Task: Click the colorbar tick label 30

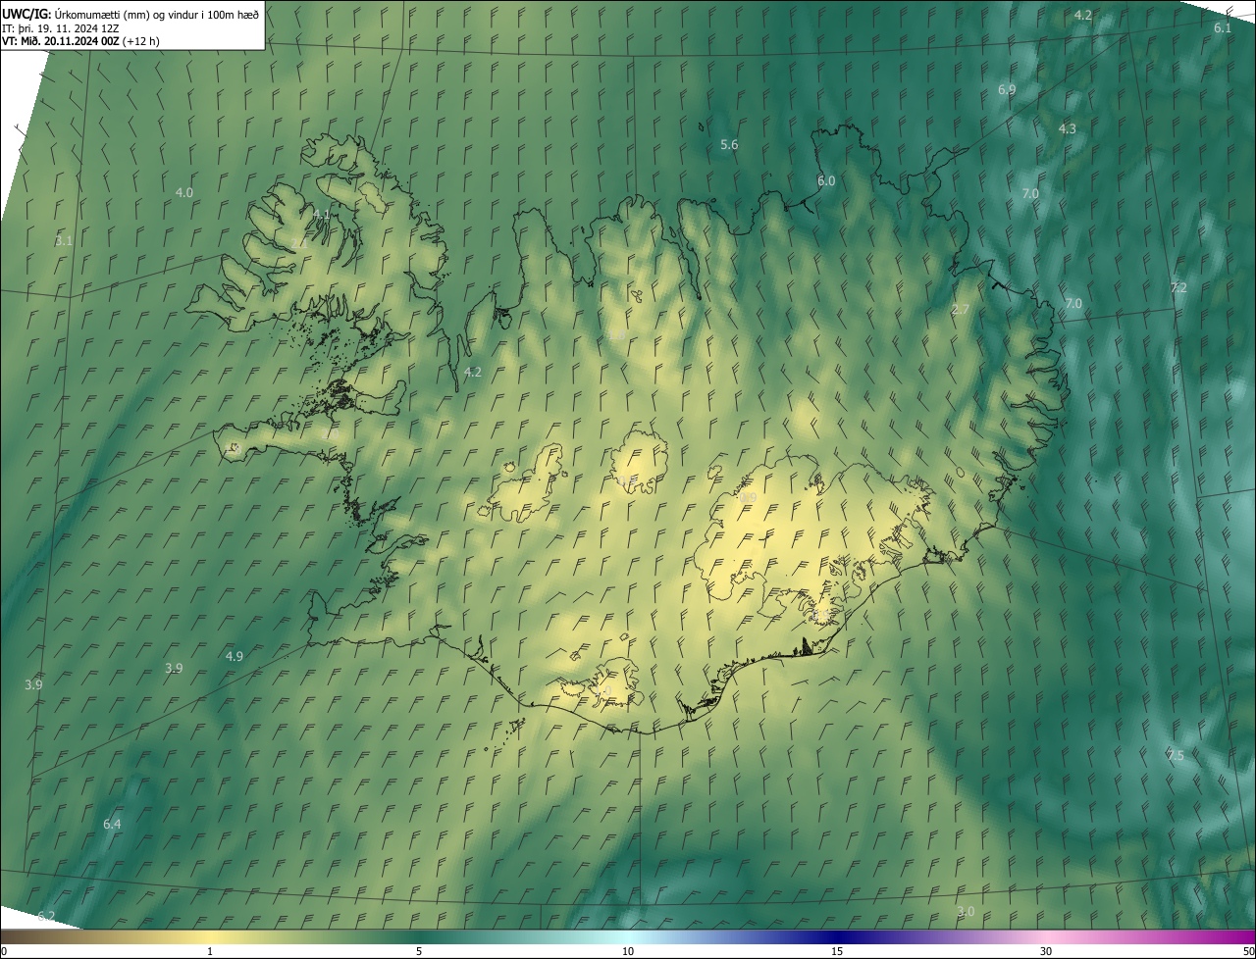Action: pyautogui.click(x=1046, y=951)
